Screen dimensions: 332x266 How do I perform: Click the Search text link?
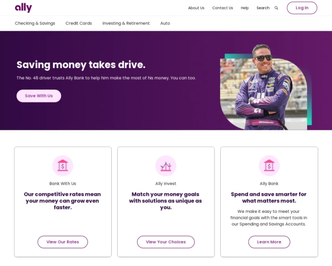point(263,8)
